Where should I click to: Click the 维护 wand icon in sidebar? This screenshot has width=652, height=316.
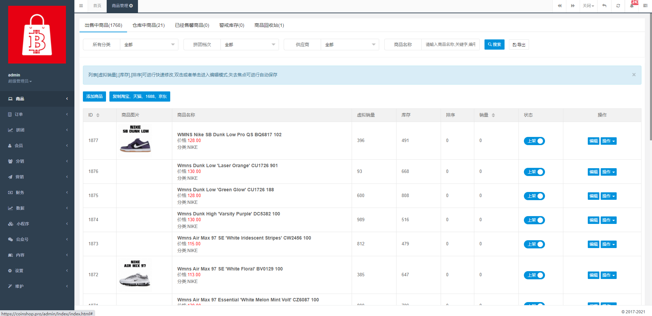point(10,286)
